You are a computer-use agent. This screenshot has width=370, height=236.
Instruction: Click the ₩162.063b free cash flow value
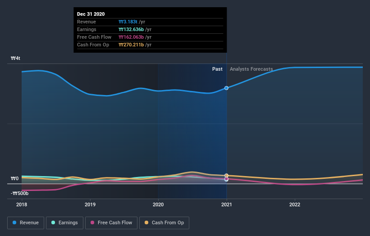click(x=131, y=37)
